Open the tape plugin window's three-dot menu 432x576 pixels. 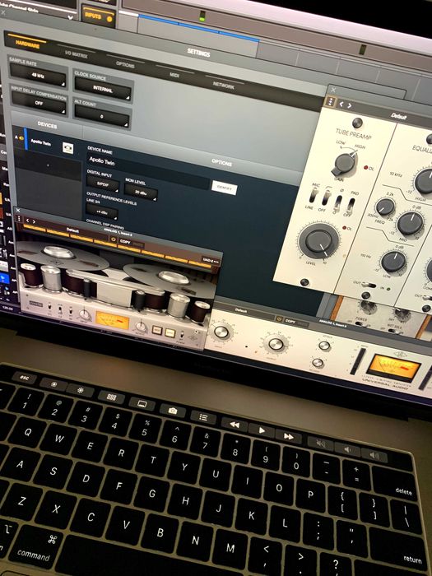(x=19, y=218)
